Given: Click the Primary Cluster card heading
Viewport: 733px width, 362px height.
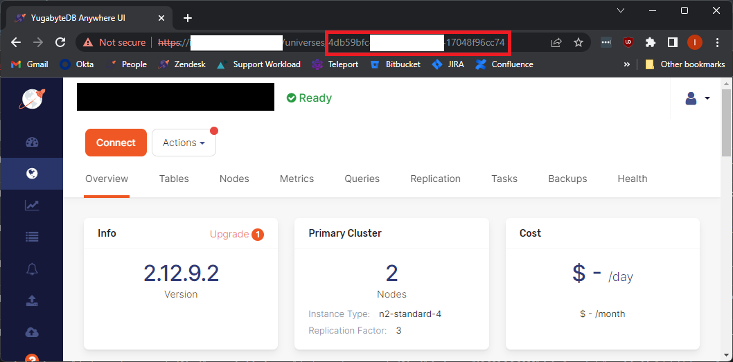Looking at the screenshot, I should click(345, 233).
